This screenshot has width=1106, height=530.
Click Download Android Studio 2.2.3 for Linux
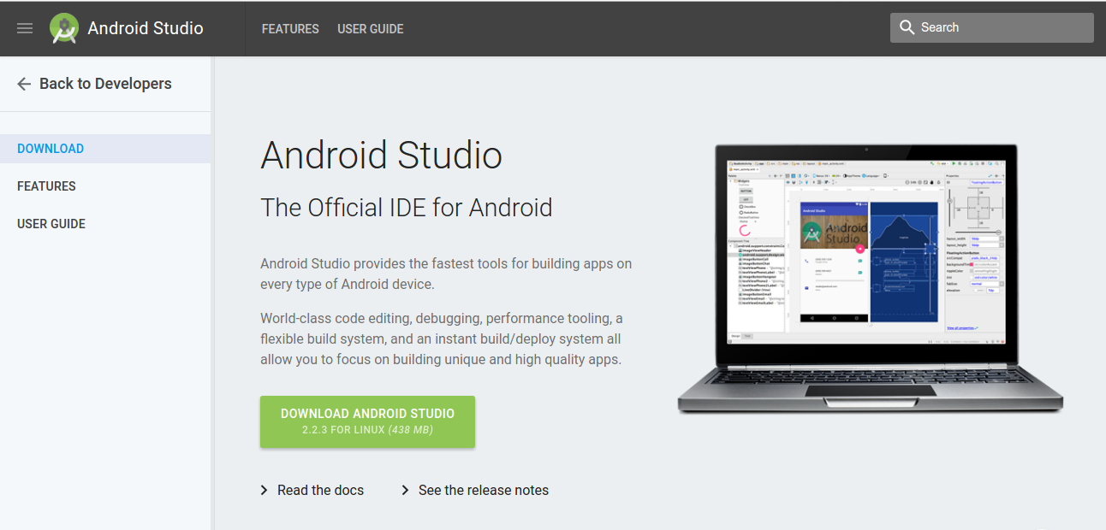[367, 421]
